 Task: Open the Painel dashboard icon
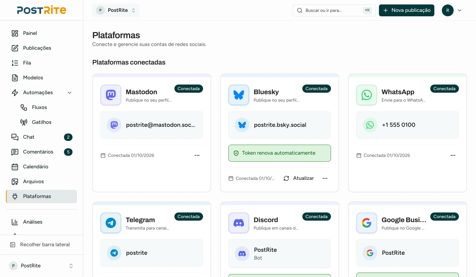click(15, 33)
